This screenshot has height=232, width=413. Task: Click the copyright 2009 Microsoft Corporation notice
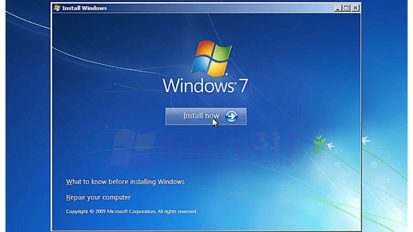[x=111, y=211]
